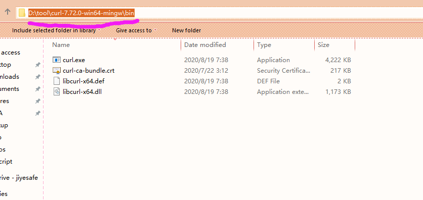Click Application exte... type cell
Screen dimensions: 423x200
pyautogui.click(x=283, y=92)
